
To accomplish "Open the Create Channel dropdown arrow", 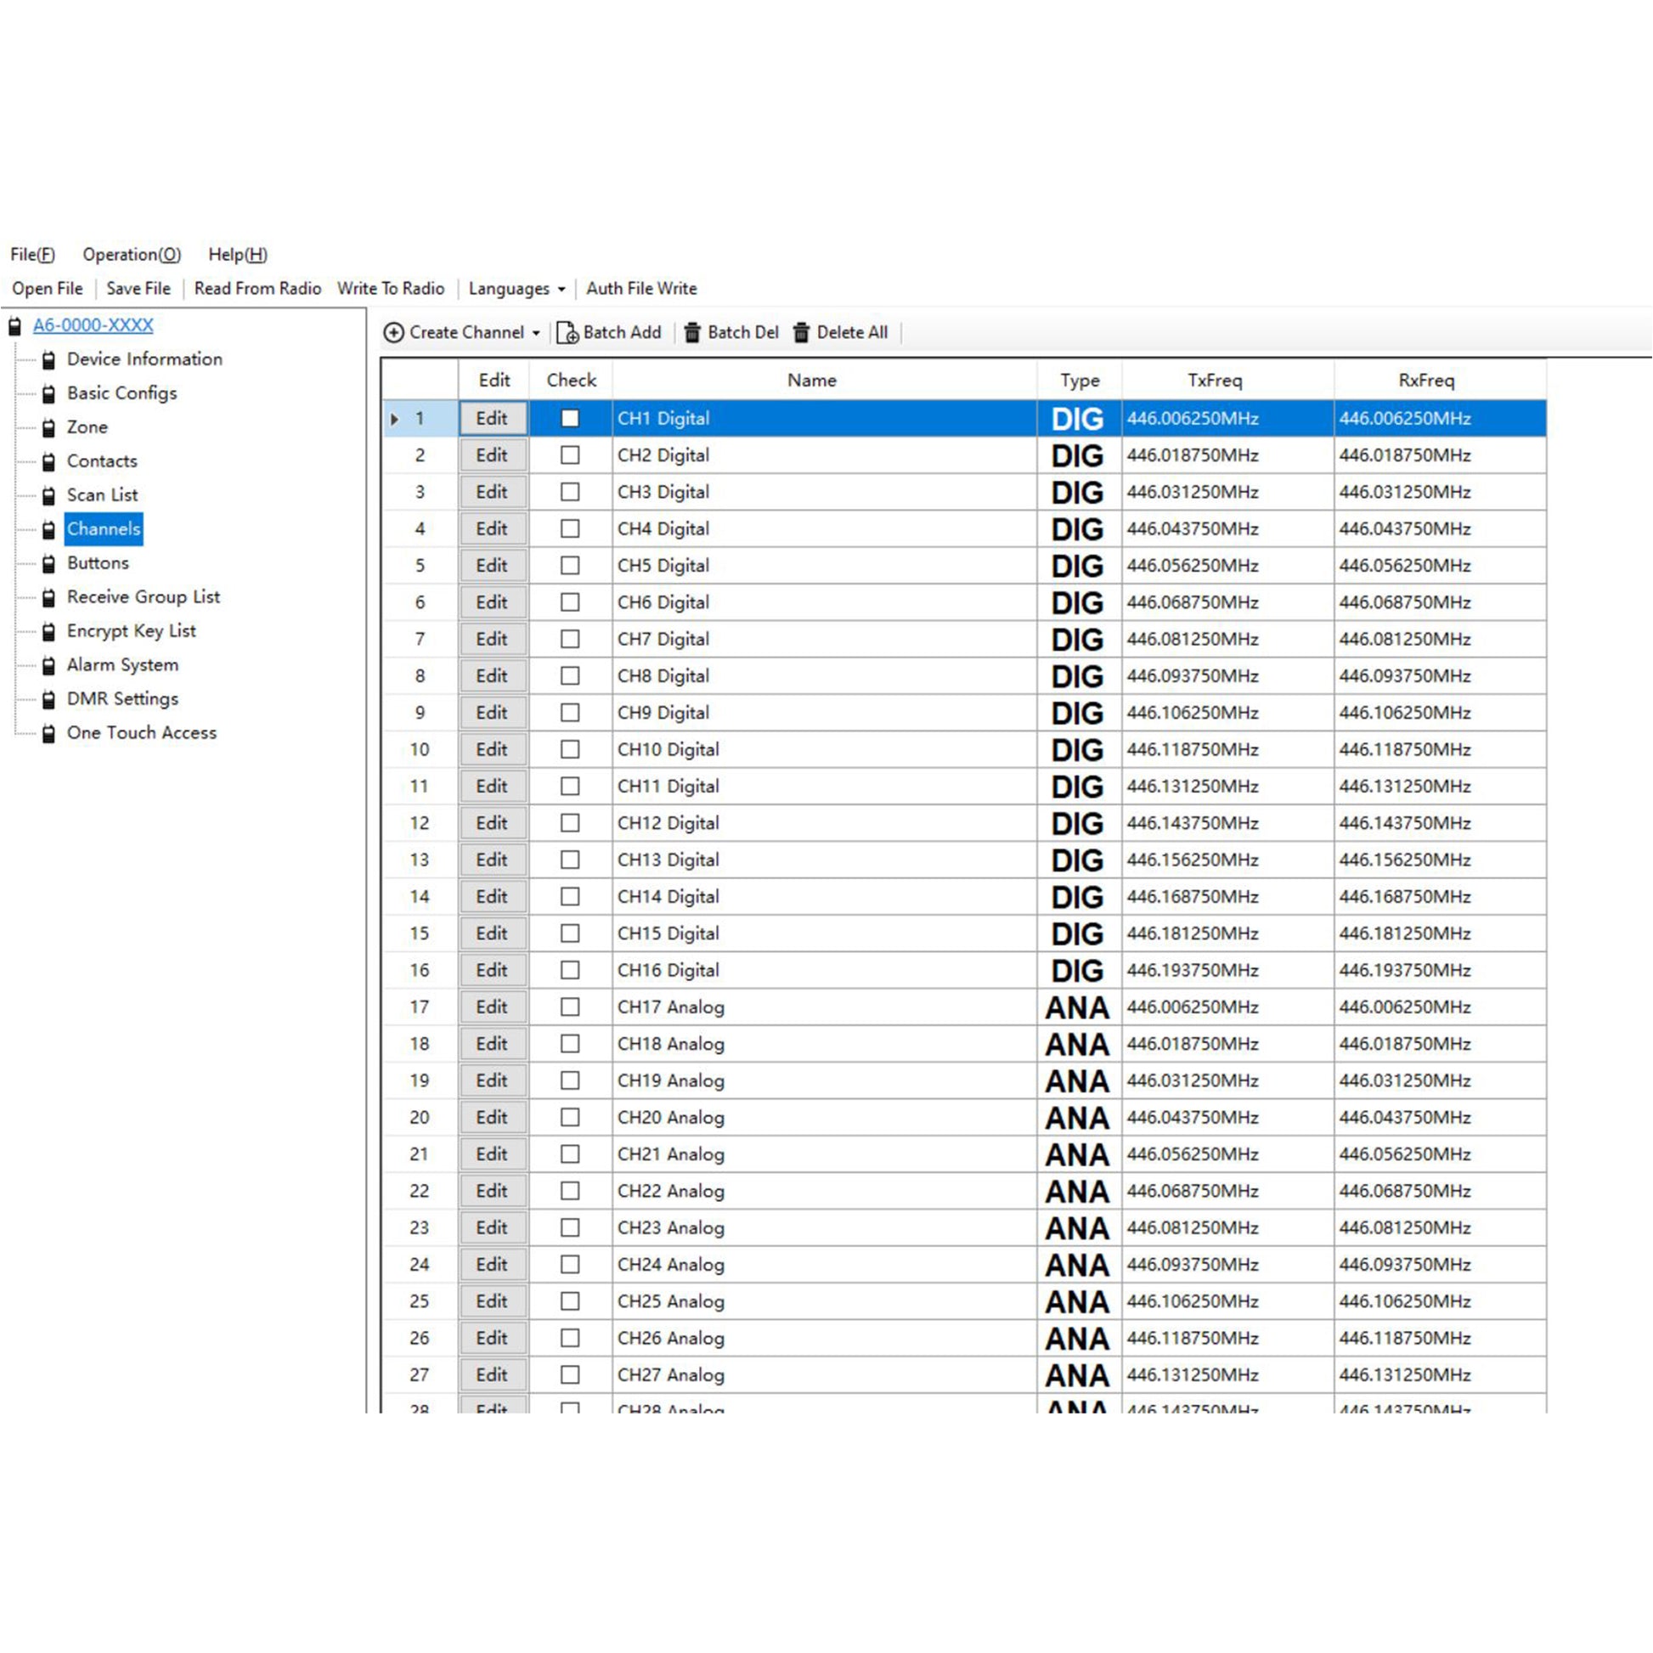I will pos(537,334).
